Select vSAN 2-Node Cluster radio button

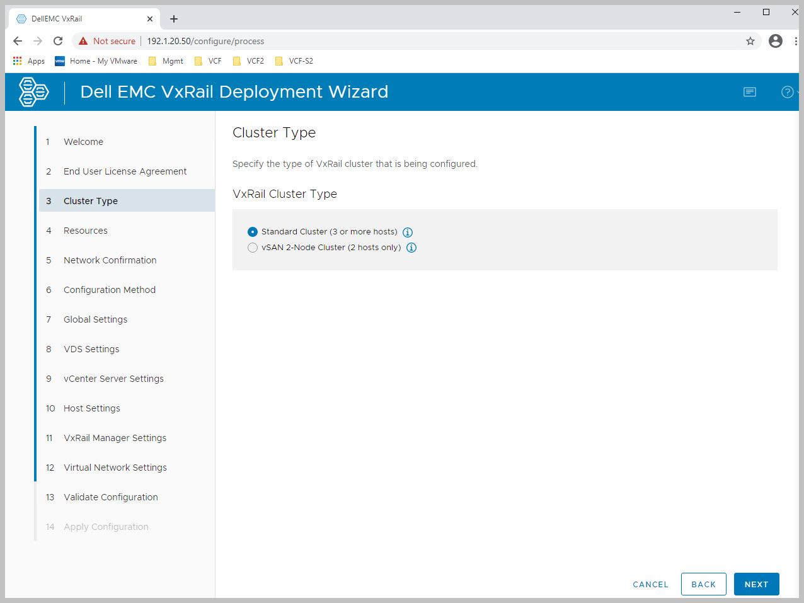click(253, 248)
